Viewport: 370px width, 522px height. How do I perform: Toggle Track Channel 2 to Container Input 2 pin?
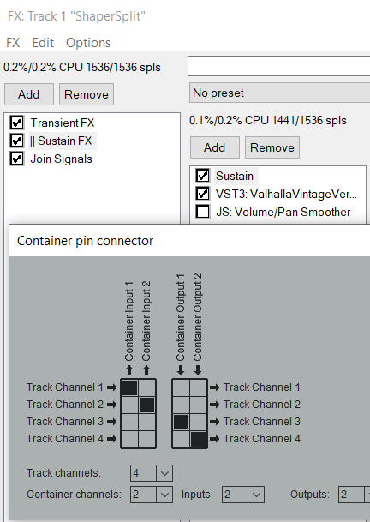[x=147, y=405]
